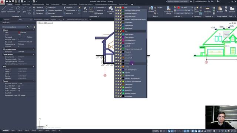Screen dimensions: 237x133
Task: Select layer 'сан. тех приборы' in list
Action: [x=131, y=70]
